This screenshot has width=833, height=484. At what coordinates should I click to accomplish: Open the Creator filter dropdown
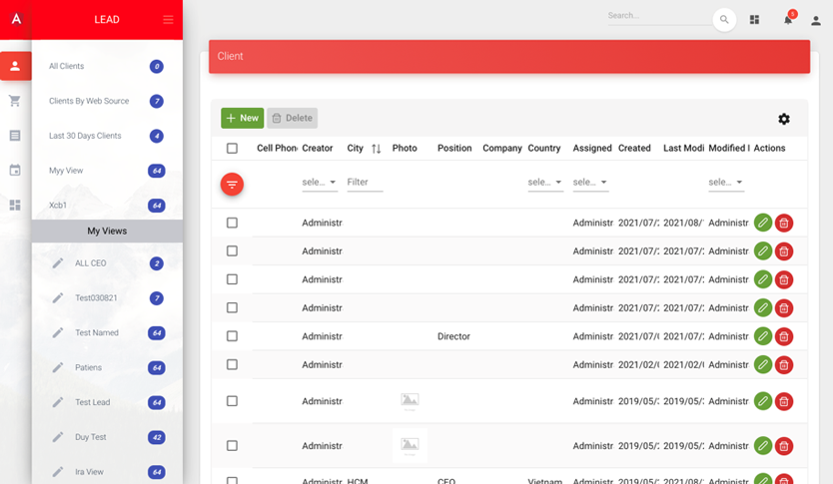point(320,183)
